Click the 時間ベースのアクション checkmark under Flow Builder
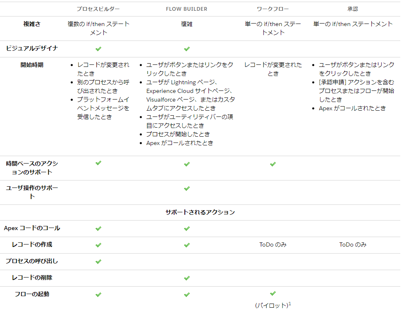Screen dimensions: 404x311 pyautogui.click(x=187, y=164)
